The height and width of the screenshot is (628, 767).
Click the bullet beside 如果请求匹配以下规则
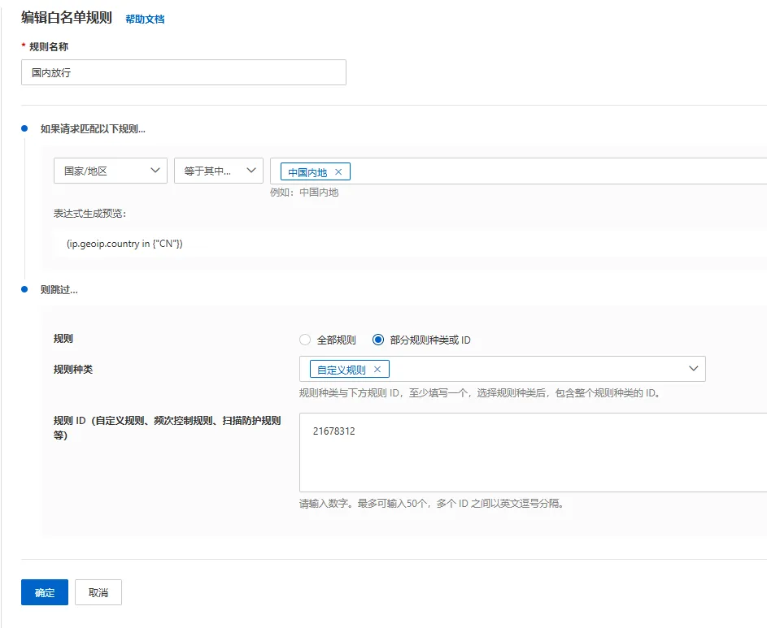pyautogui.click(x=24, y=128)
